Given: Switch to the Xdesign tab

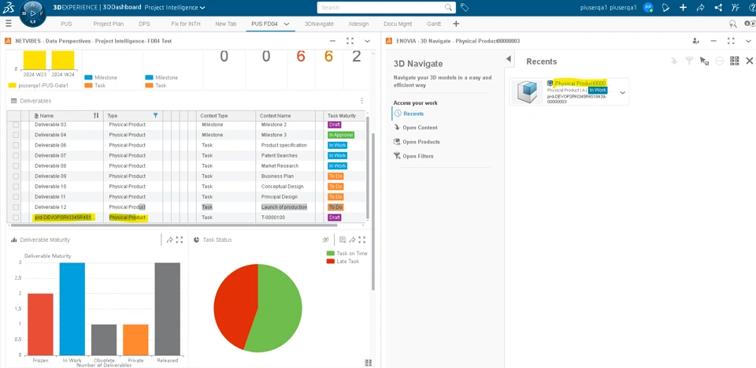Looking at the screenshot, I should tap(359, 24).
